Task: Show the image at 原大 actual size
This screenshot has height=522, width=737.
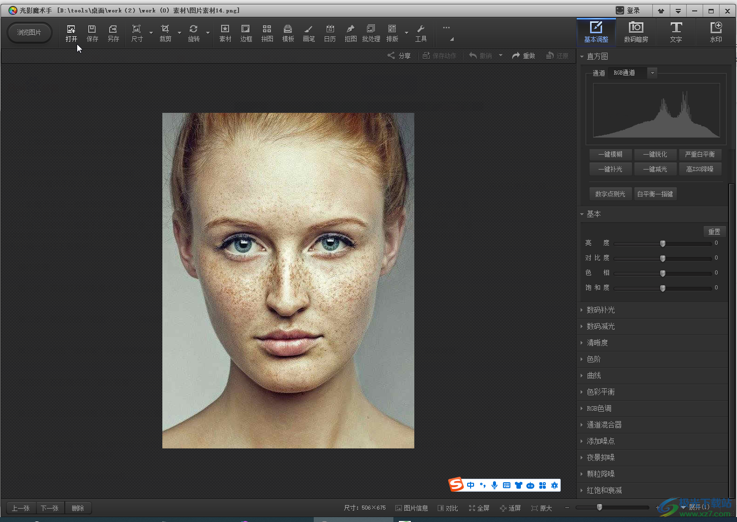Action: point(542,508)
